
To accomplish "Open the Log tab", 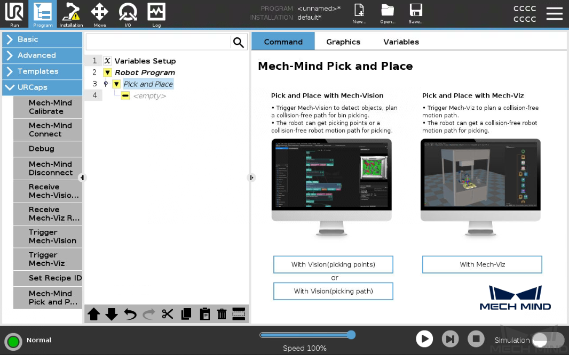I will pyautogui.click(x=156, y=14).
